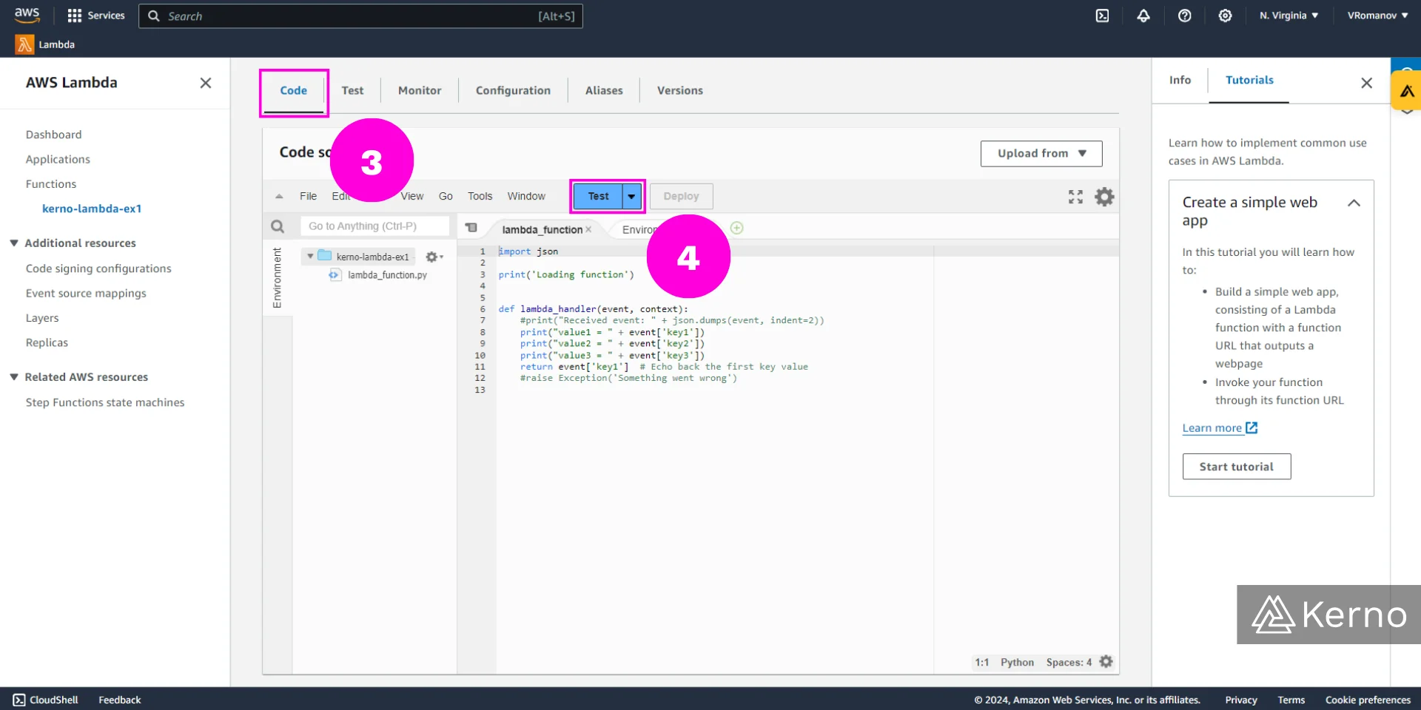
Task: Open Code signing configurations
Action: click(x=98, y=268)
